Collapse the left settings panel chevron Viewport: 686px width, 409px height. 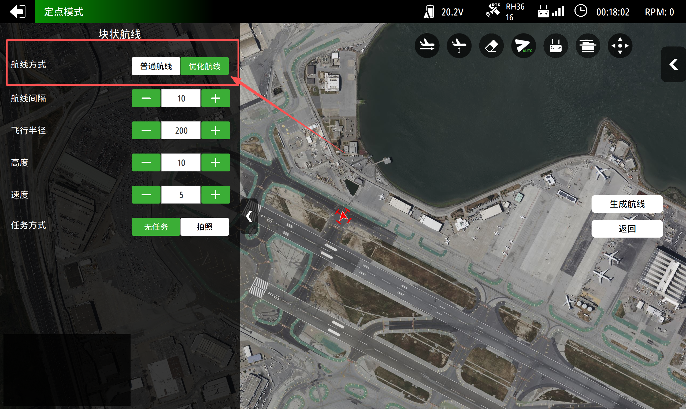pyautogui.click(x=249, y=216)
